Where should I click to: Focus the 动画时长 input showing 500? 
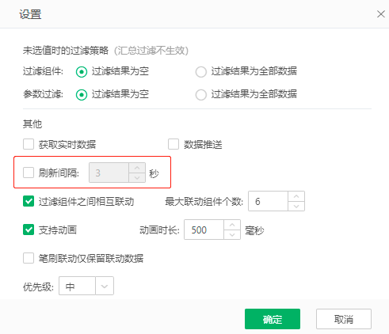[x=204, y=230]
